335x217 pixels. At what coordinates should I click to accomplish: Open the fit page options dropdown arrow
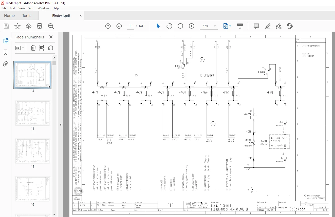click(x=230, y=26)
